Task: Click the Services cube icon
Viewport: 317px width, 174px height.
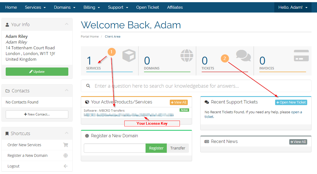Action: (129, 55)
